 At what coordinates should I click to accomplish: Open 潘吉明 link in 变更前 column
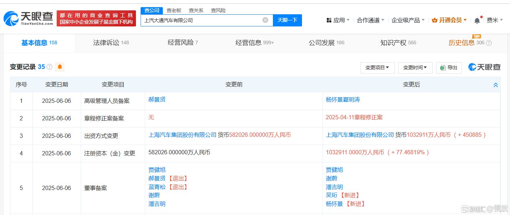point(157,204)
